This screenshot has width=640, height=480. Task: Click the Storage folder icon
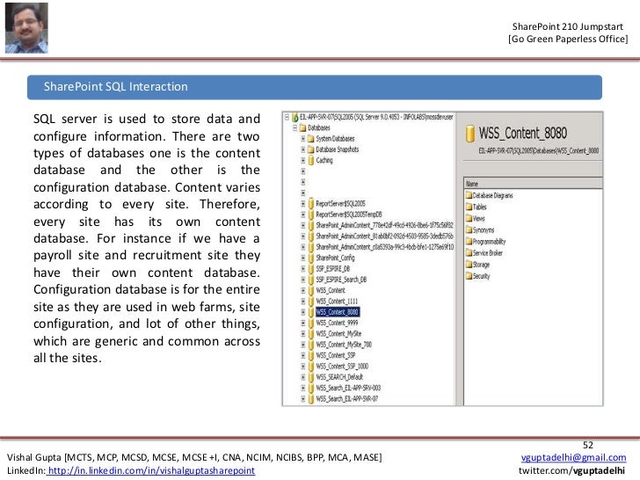(x=469, y=265)
